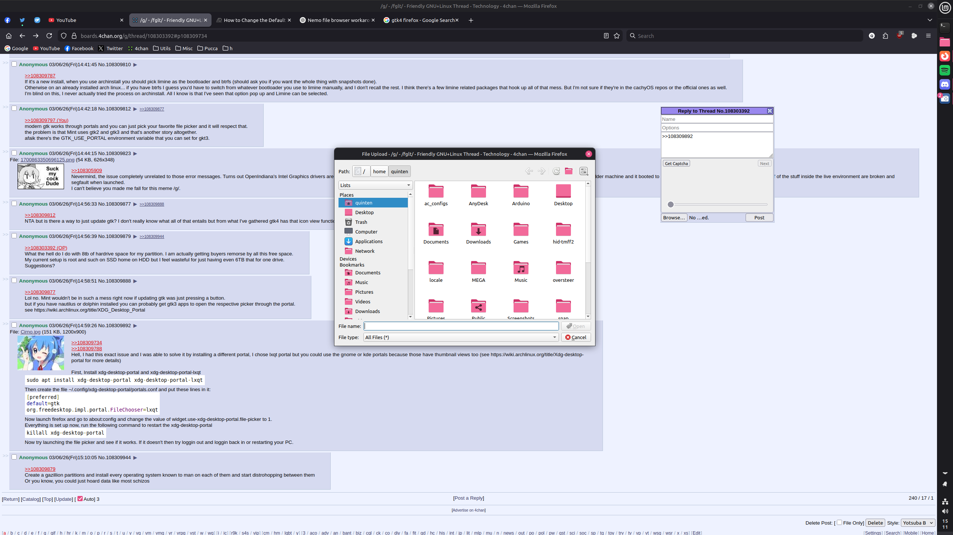Click the new folder icon in file dialog
The image size is (953, 535).
point(568,171)
